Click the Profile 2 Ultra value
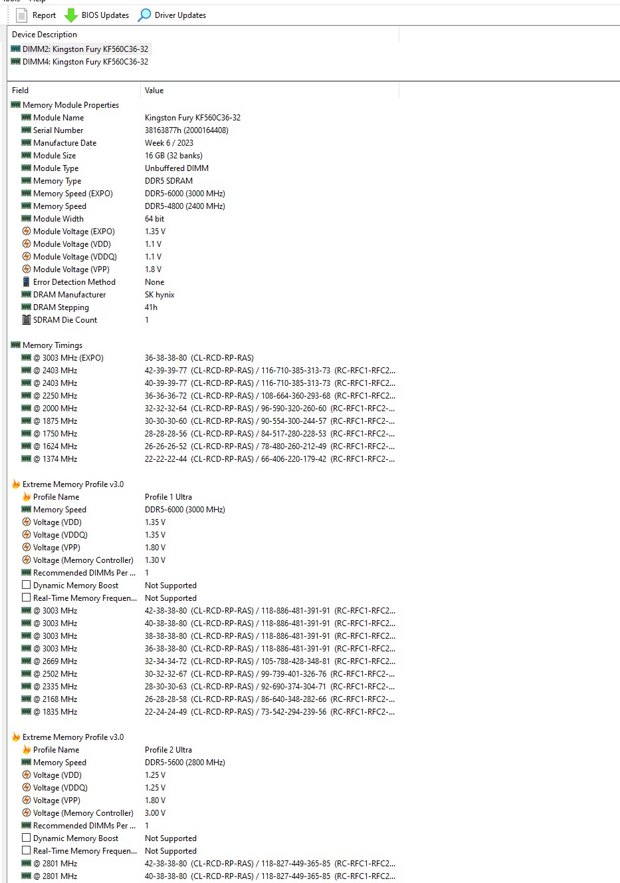 click(169, 750)
